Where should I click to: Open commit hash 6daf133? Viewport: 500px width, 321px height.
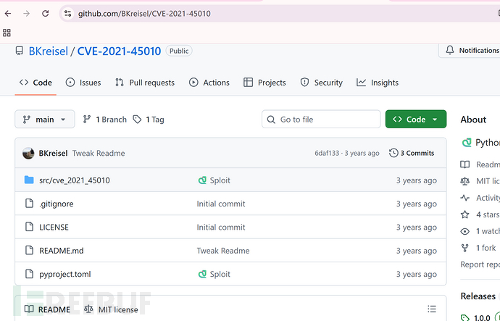point(327,153)
